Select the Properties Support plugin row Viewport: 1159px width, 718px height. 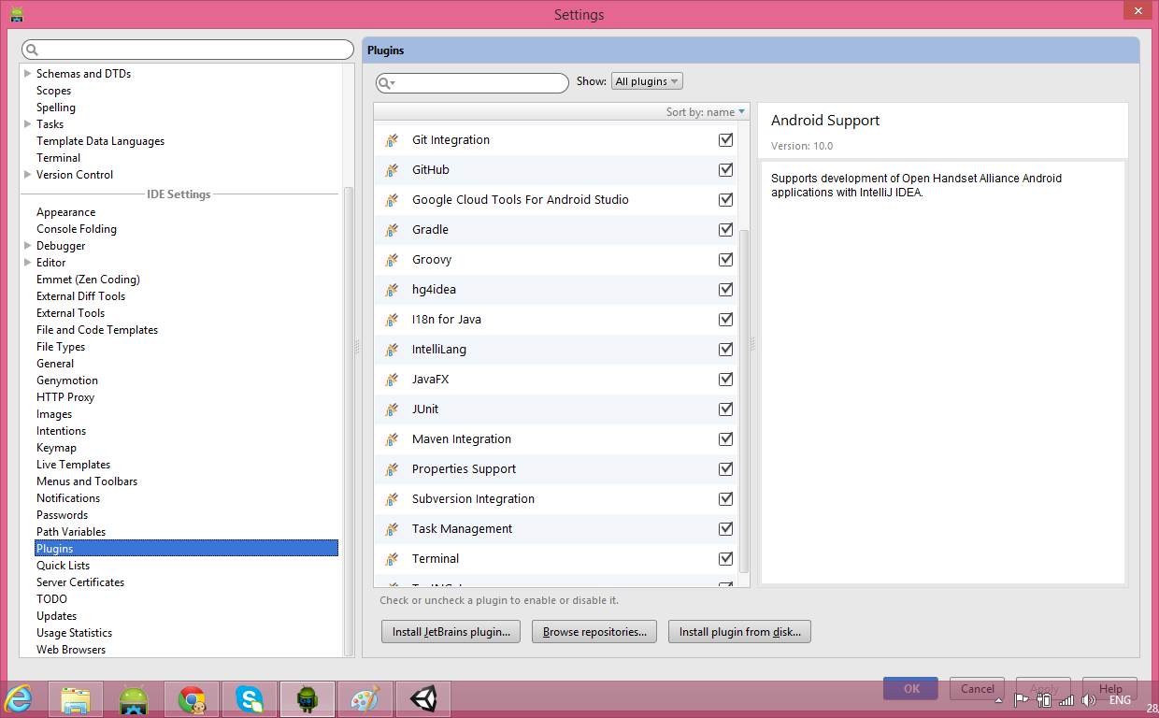tap(555, 469)
